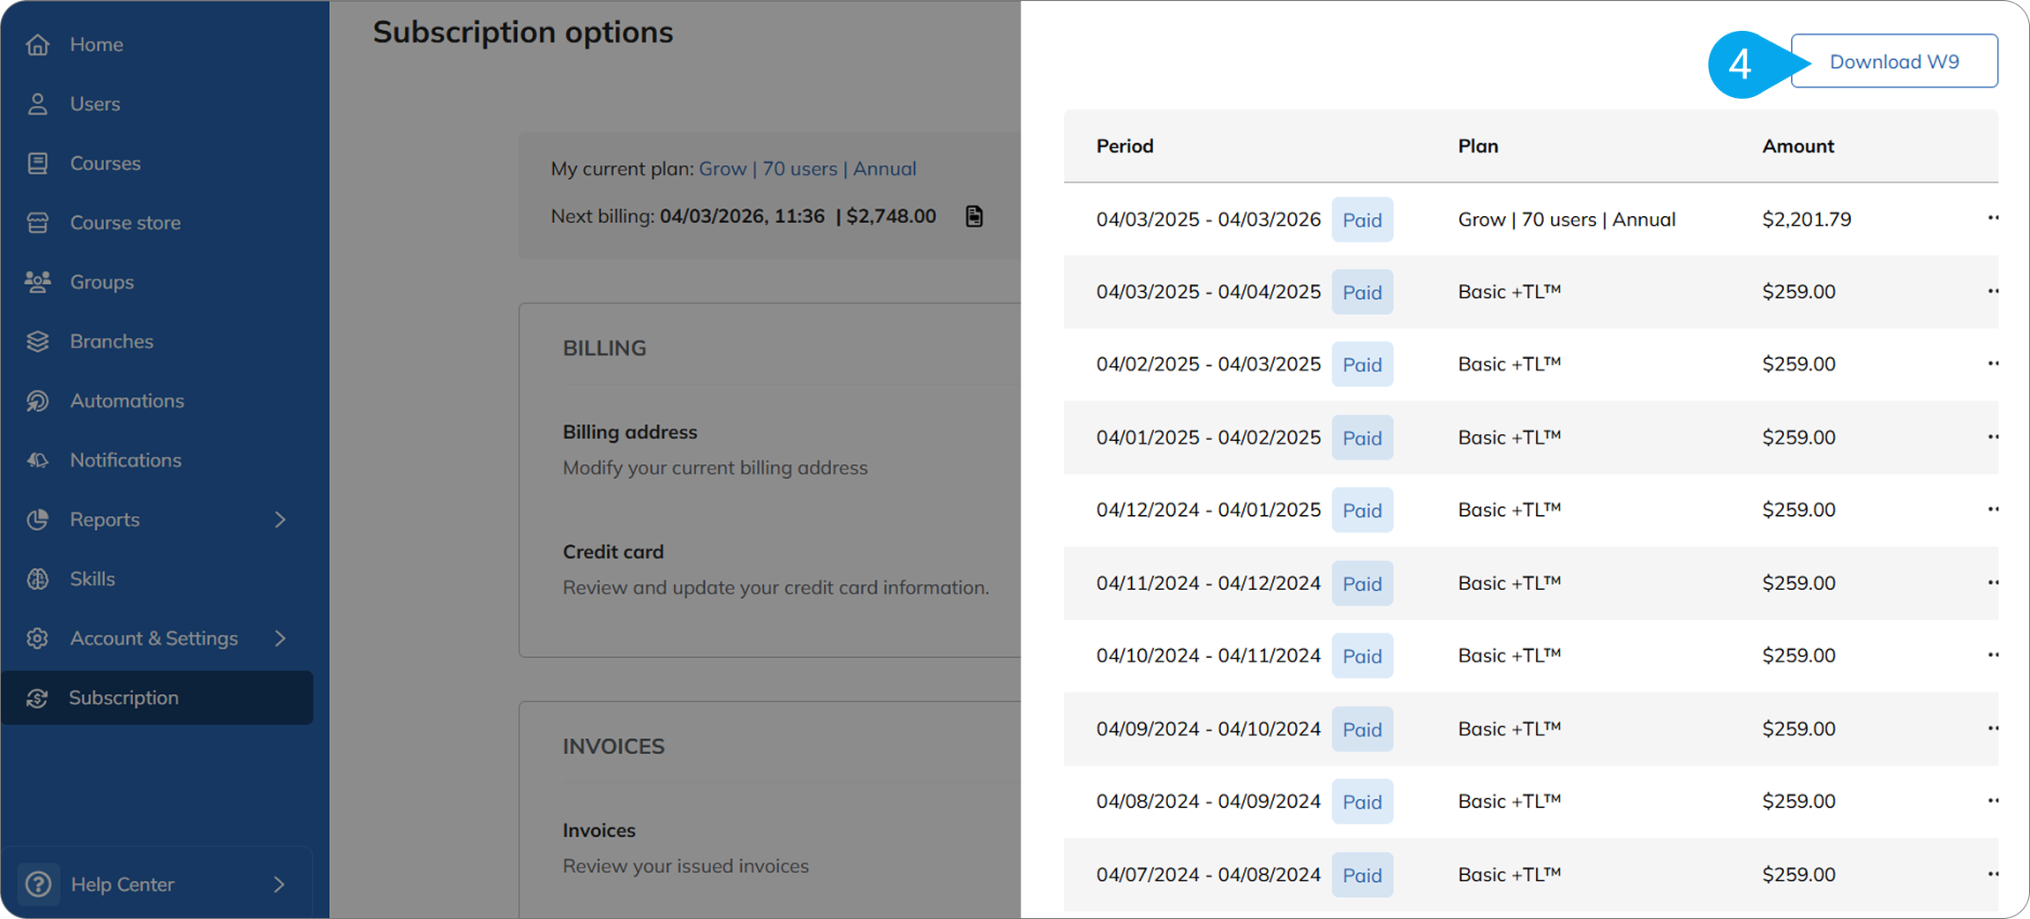Viewport: 2030px width, 919px height.
Task: Select the Subscription menu item
Action: pos(157,698)
